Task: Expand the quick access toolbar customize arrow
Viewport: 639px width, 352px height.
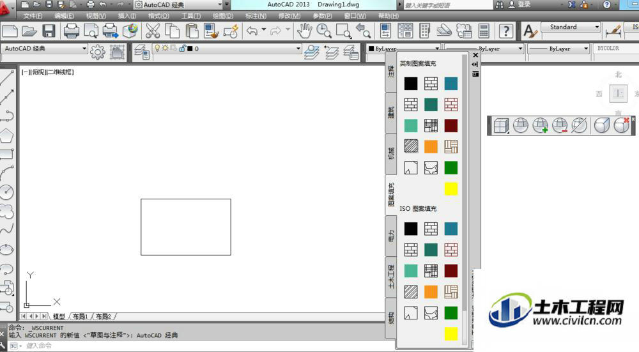Action: point(227,4)
